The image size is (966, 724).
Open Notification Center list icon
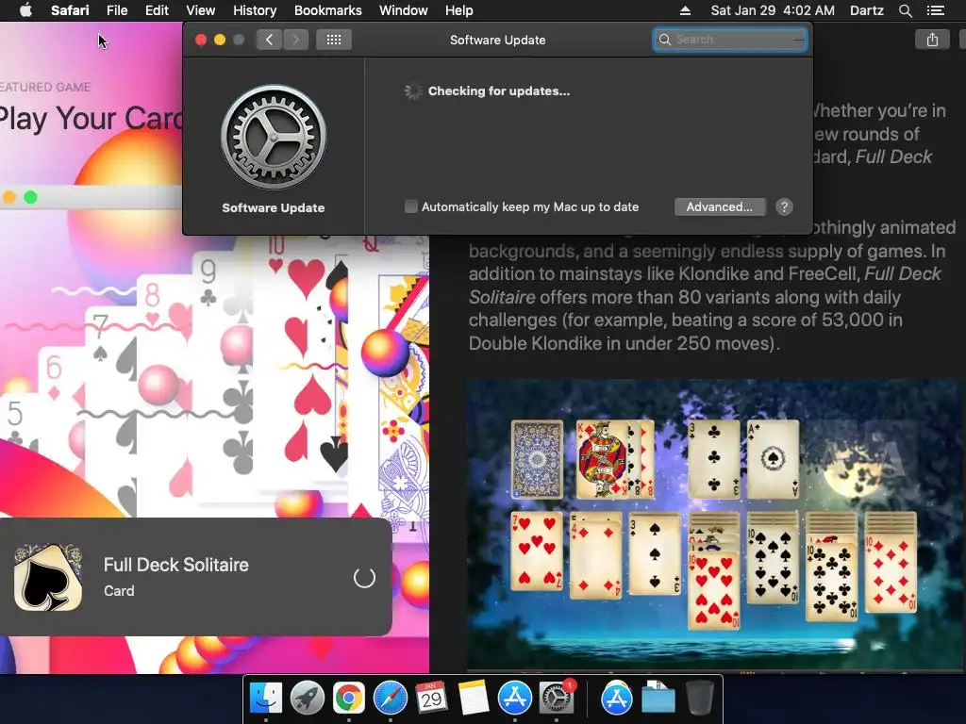[x=935, y=10]
